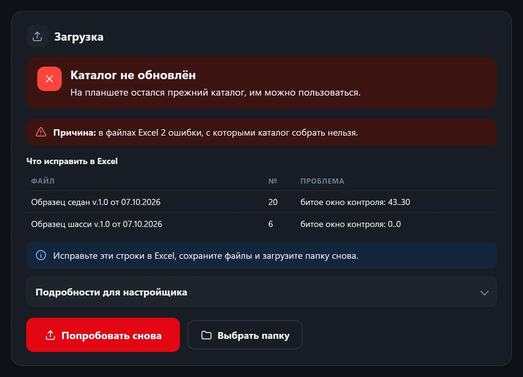Click the warning triangle icon near Причина
The height and width of the screenshot is (377, 523).
(x=41, y=132)
